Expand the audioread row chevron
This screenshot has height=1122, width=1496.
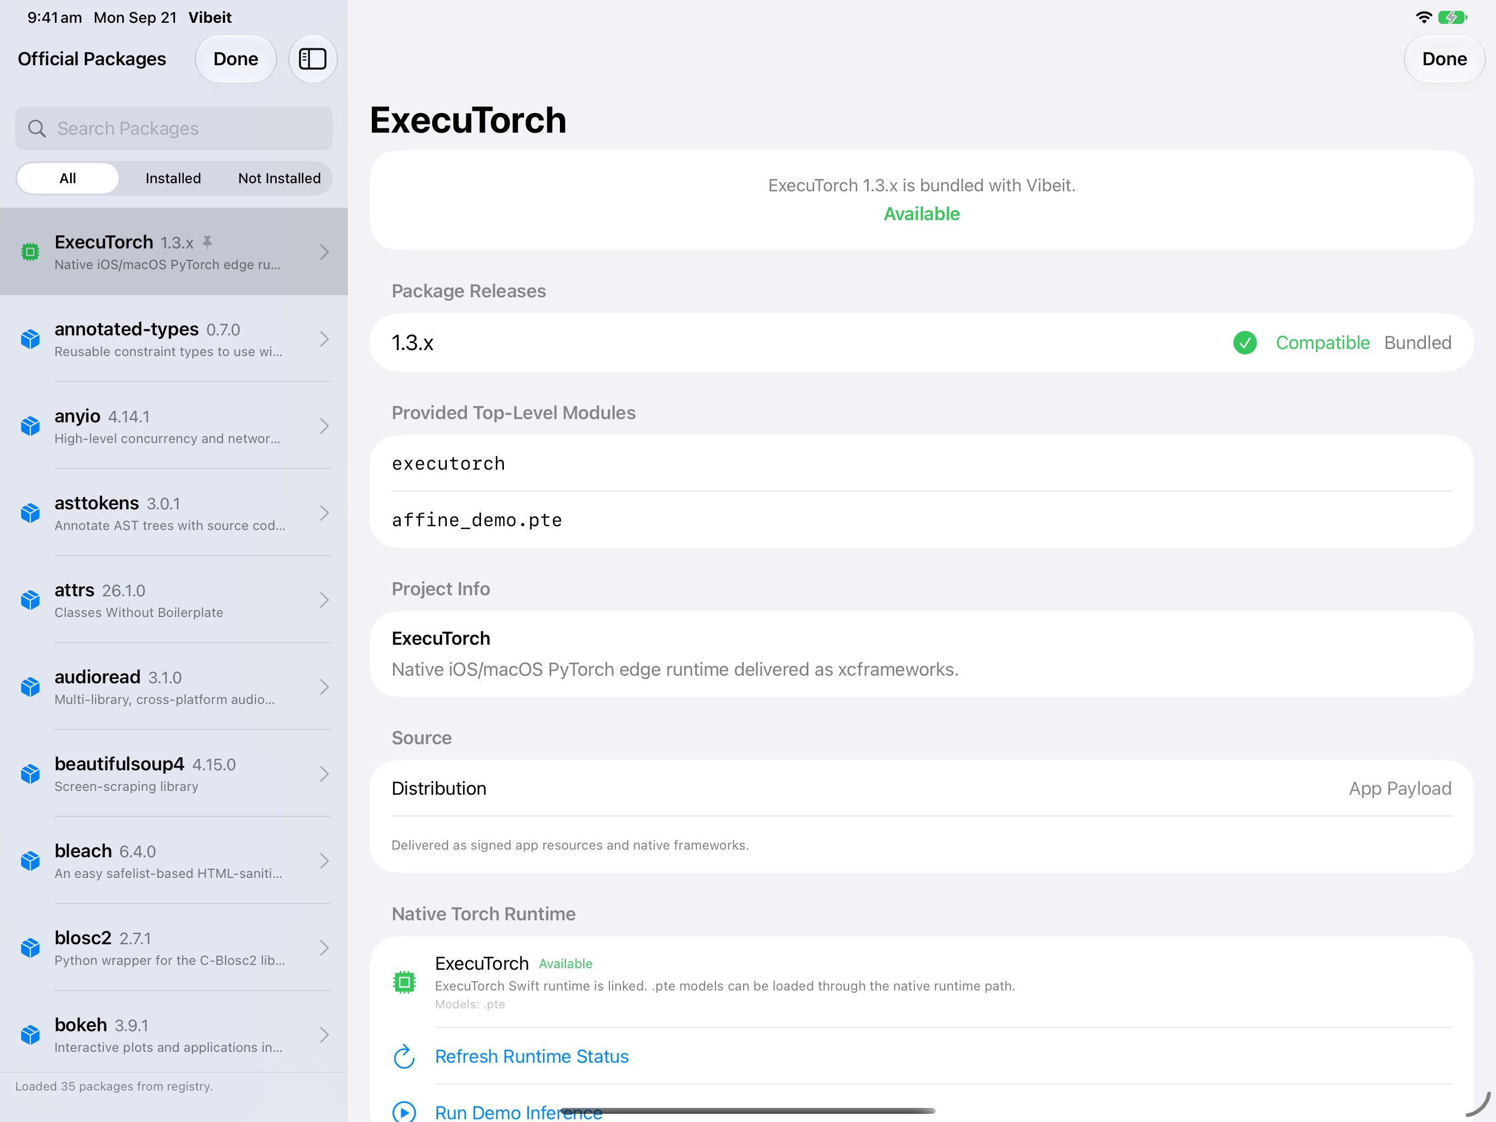(325, 687)
